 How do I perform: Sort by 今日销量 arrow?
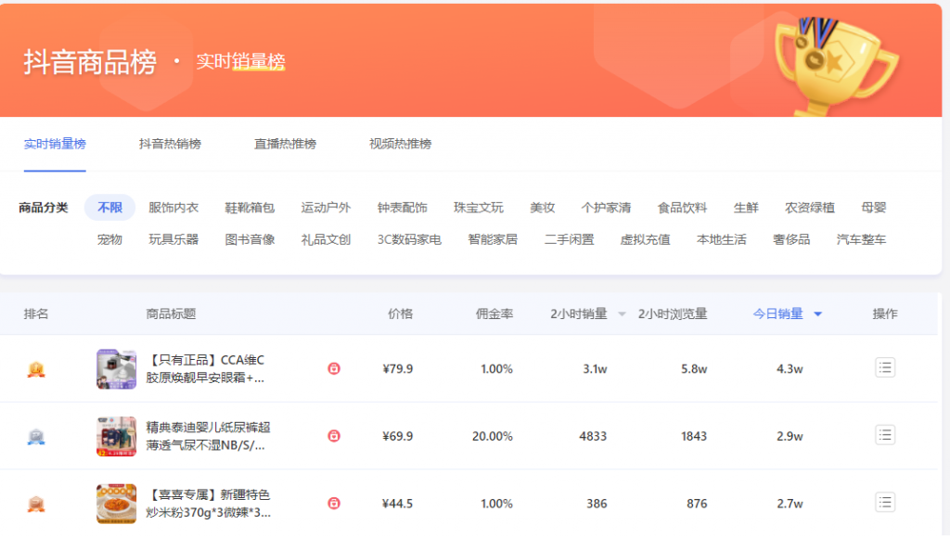click(818, 314)
